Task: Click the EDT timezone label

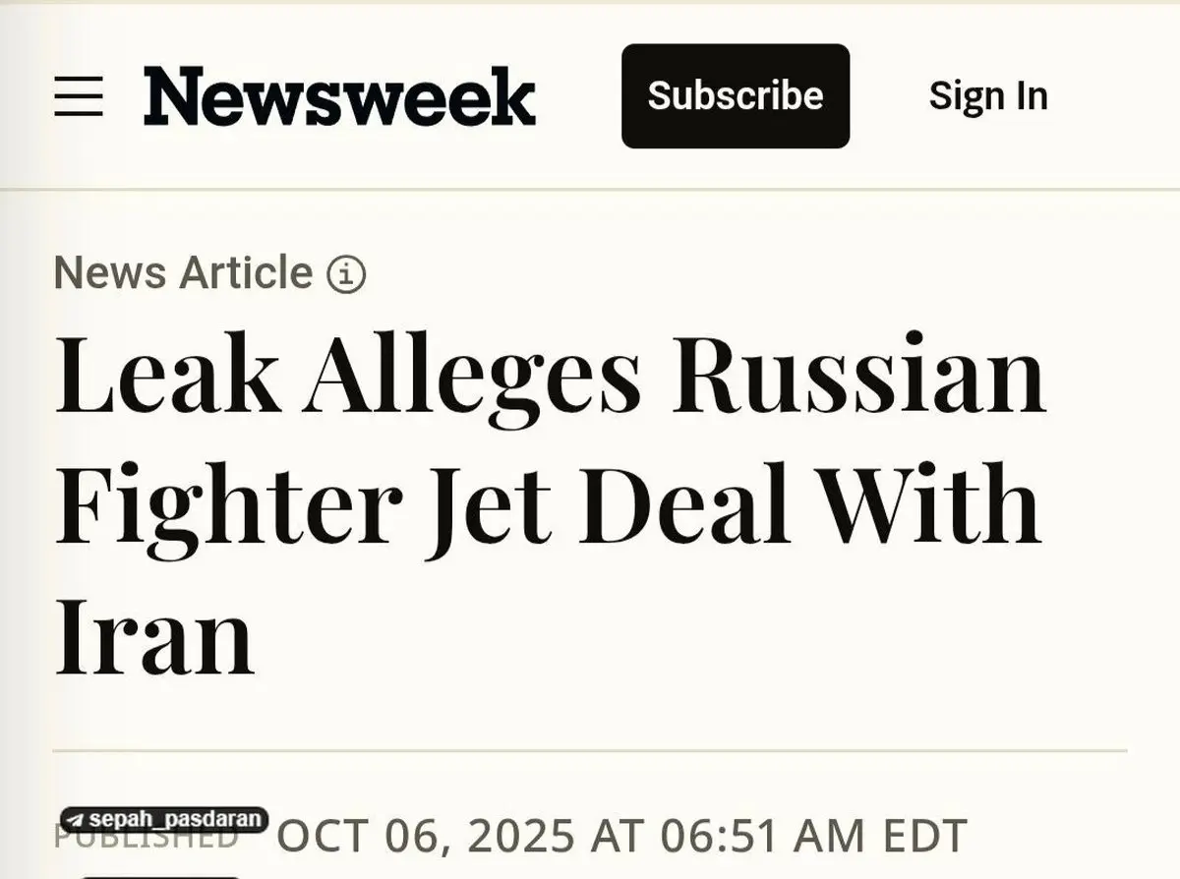Action: click(924, 836)
